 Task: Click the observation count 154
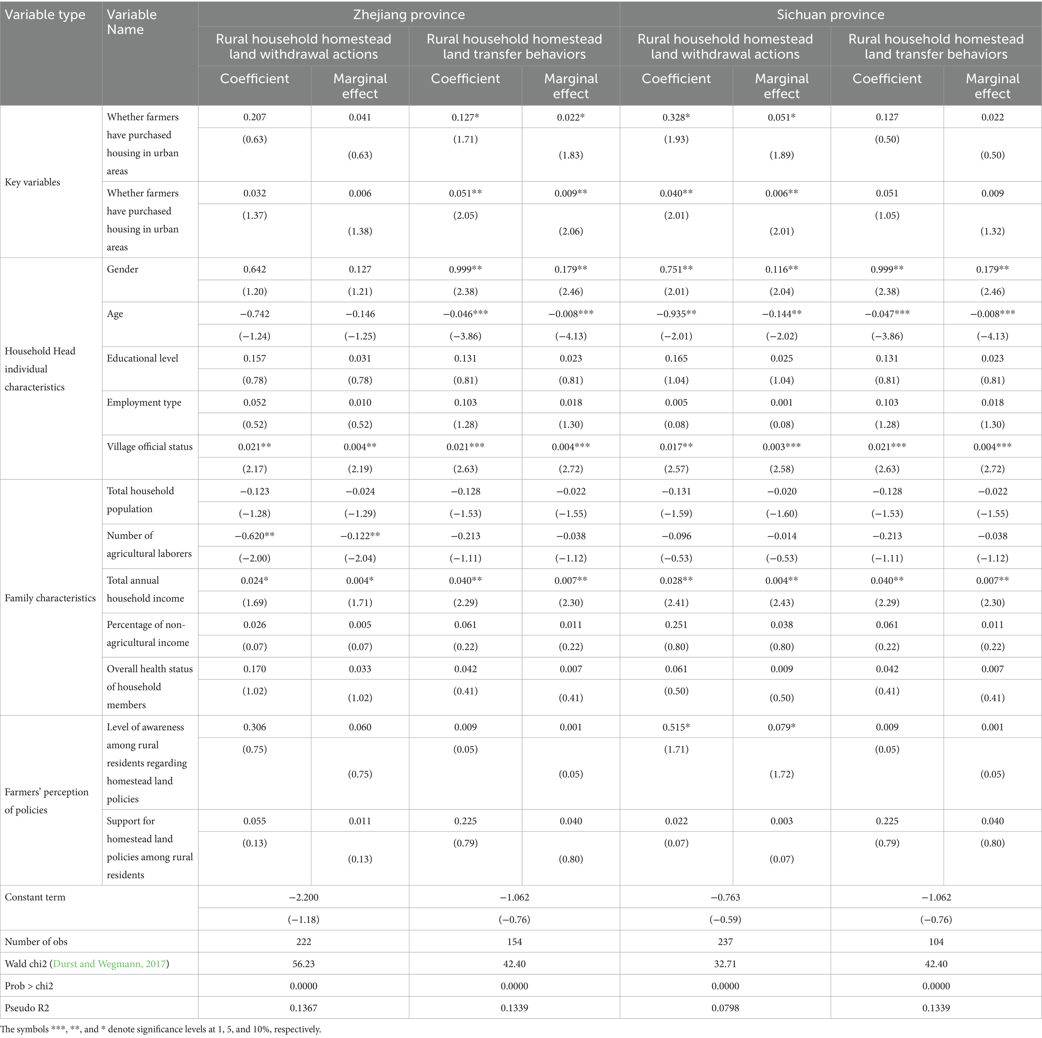(515, 942)
